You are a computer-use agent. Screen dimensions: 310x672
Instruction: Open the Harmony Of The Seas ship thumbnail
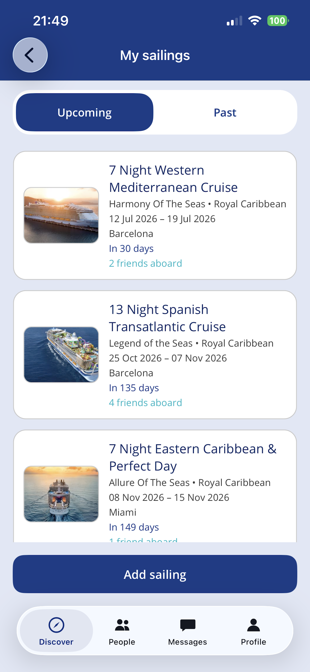(x=61, y=215)
